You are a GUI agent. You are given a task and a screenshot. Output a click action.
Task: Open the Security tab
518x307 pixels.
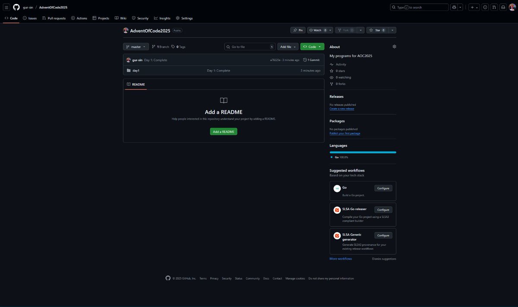coord(140,18)
